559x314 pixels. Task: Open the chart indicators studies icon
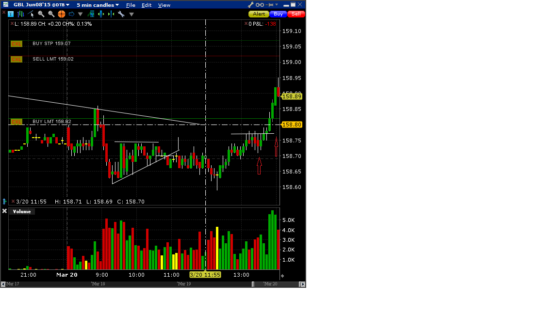91,14
